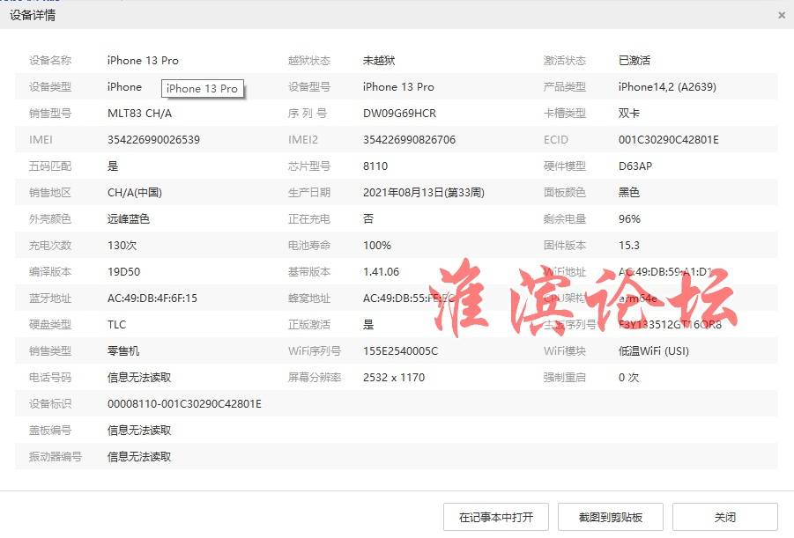This screenshot has width=794, height=538.
Task: Select sales model MLT83 CH/A
Action: click(x=139, y=114)
